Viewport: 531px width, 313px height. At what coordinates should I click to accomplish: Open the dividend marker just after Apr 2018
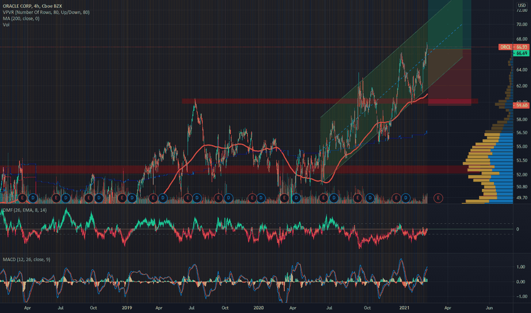(33, 198)
